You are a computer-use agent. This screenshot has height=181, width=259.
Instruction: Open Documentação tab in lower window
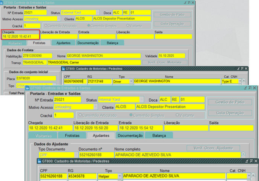coord(130,135)
